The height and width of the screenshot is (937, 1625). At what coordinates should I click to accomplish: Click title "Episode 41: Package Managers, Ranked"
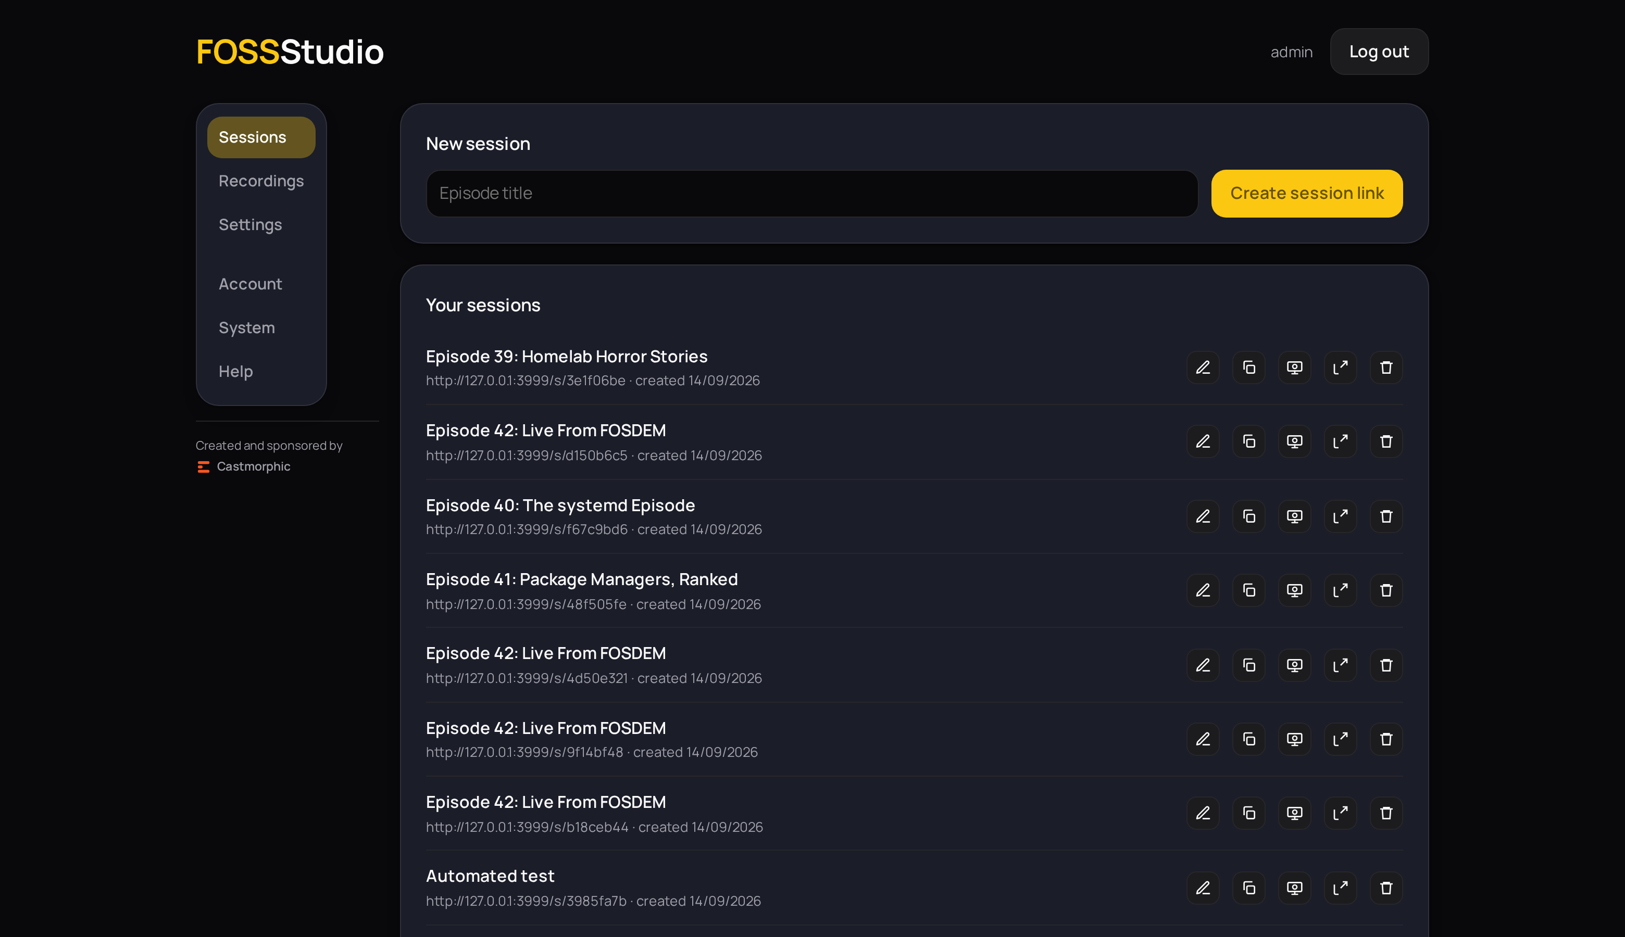click(581, 579)
